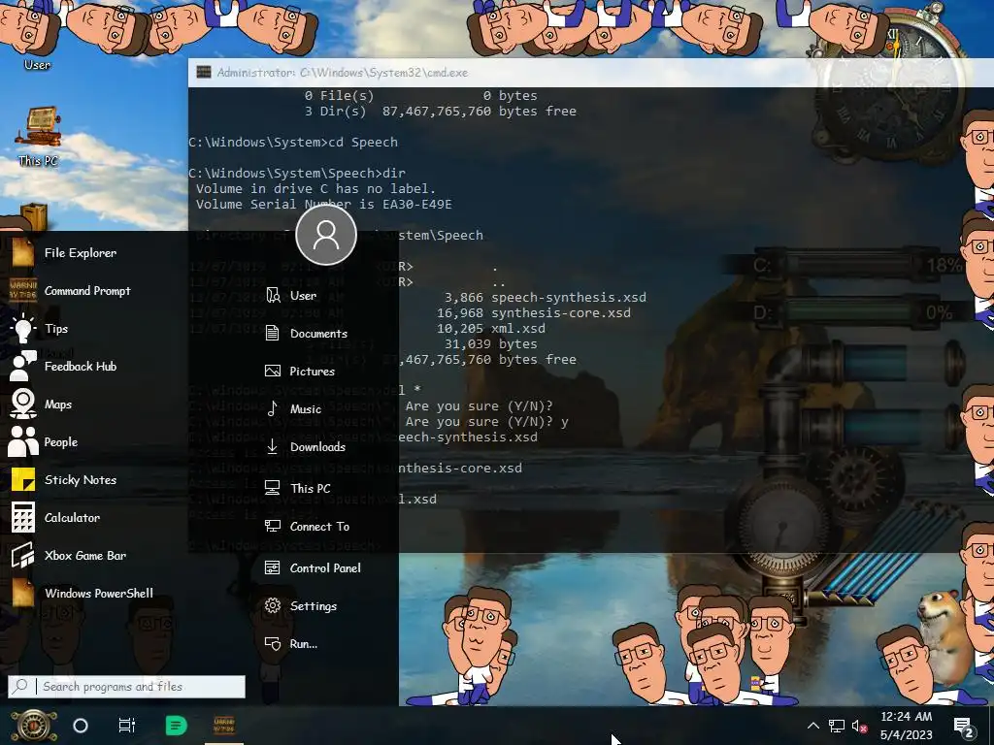994x745 pixels.
Task: Click the D: drive usage gauge
Action: pyautogui.click(x=849, y=312)
